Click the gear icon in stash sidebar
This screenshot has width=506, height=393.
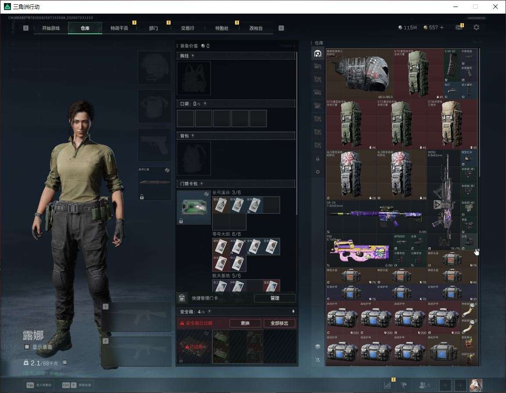[317, 172]
